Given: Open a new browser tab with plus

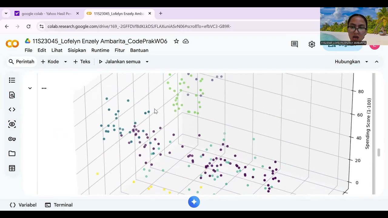Looking at the screenshot, I should (161, 13).
